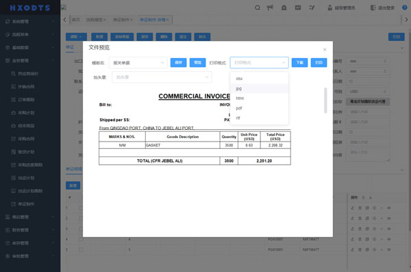
Task: Click the USD currency input field
Action: (368, 92)
